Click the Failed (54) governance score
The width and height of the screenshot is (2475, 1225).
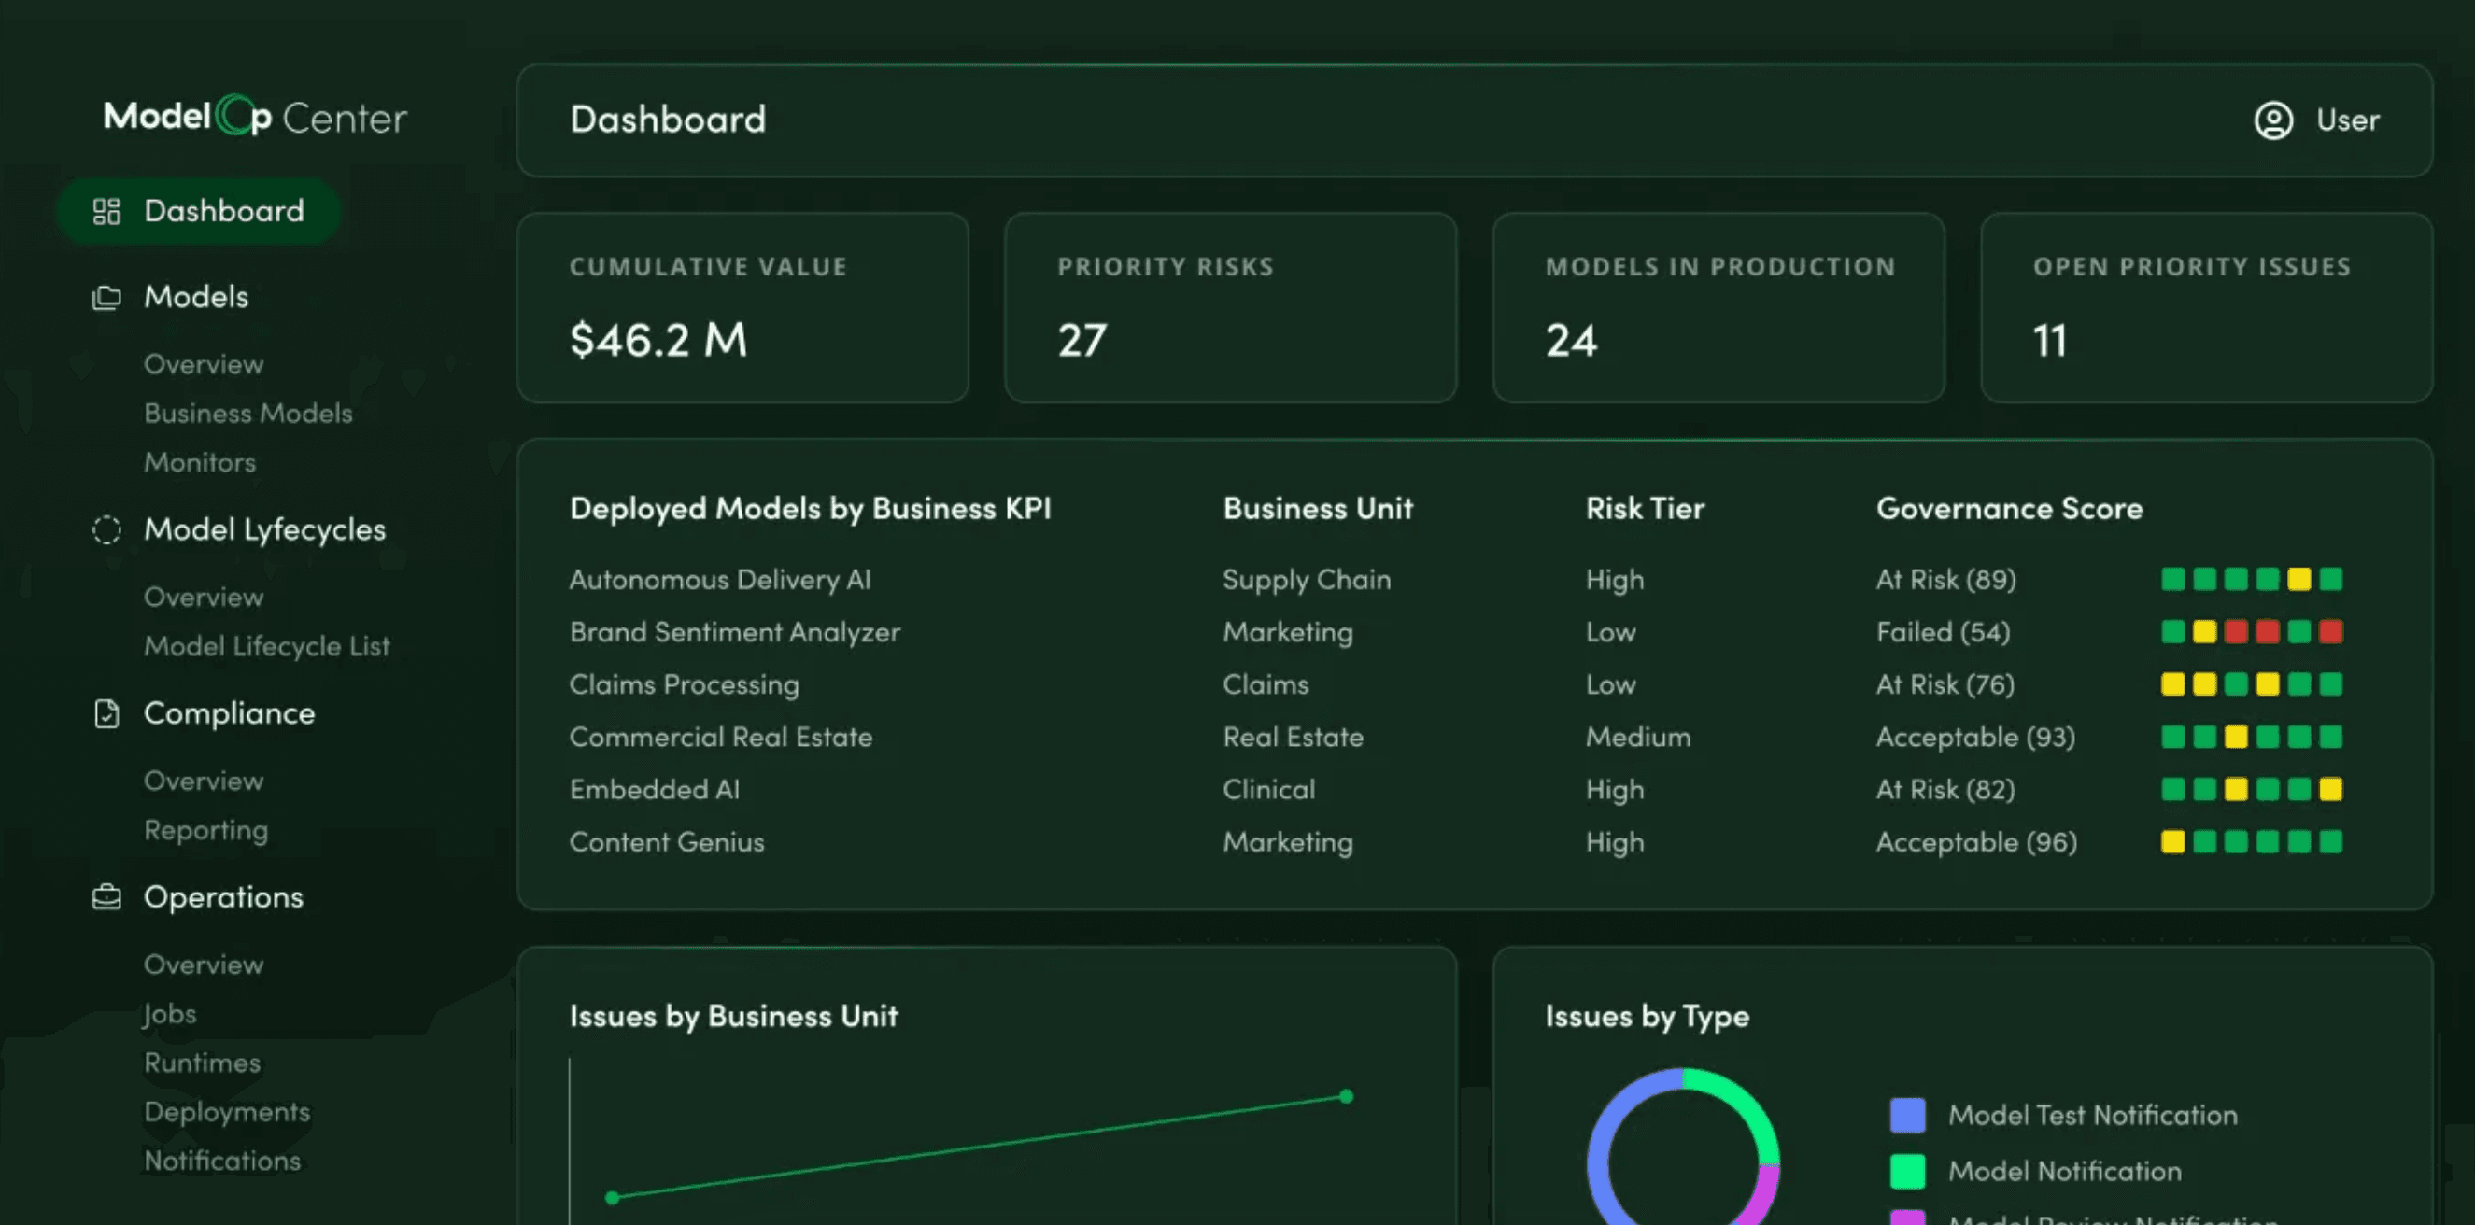(x=1943, y=632)
